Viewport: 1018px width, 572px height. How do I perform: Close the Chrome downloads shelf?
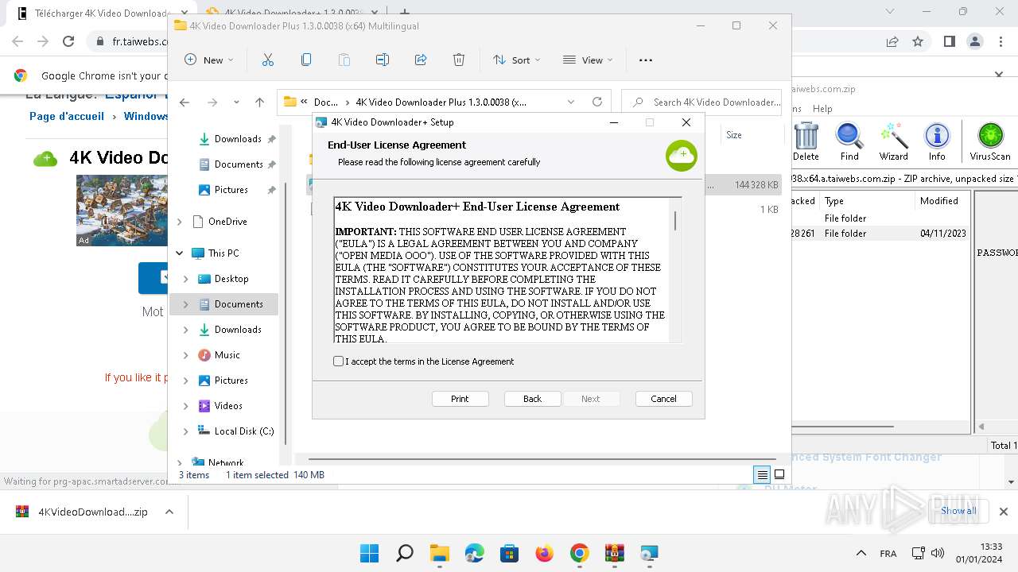coord(1004,512)
